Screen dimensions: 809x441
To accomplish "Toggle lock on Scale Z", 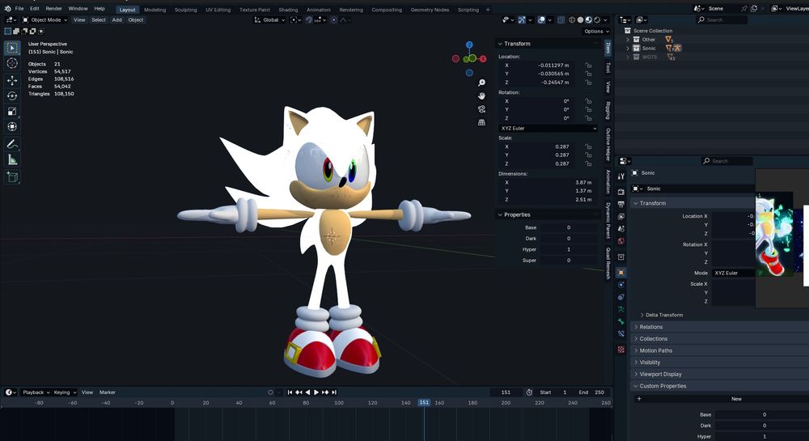I will tap(588, 163).
